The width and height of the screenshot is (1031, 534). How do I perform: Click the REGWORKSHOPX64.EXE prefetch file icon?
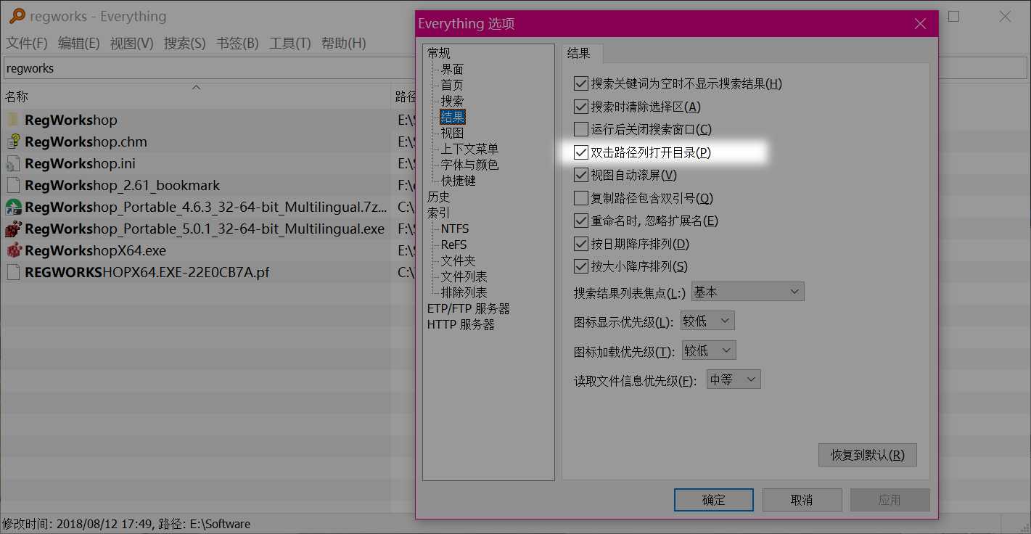[x=14, y=272]
